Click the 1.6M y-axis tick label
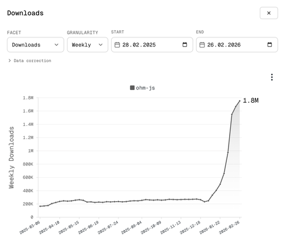This screenshot has height=252, width=285. 28,111
